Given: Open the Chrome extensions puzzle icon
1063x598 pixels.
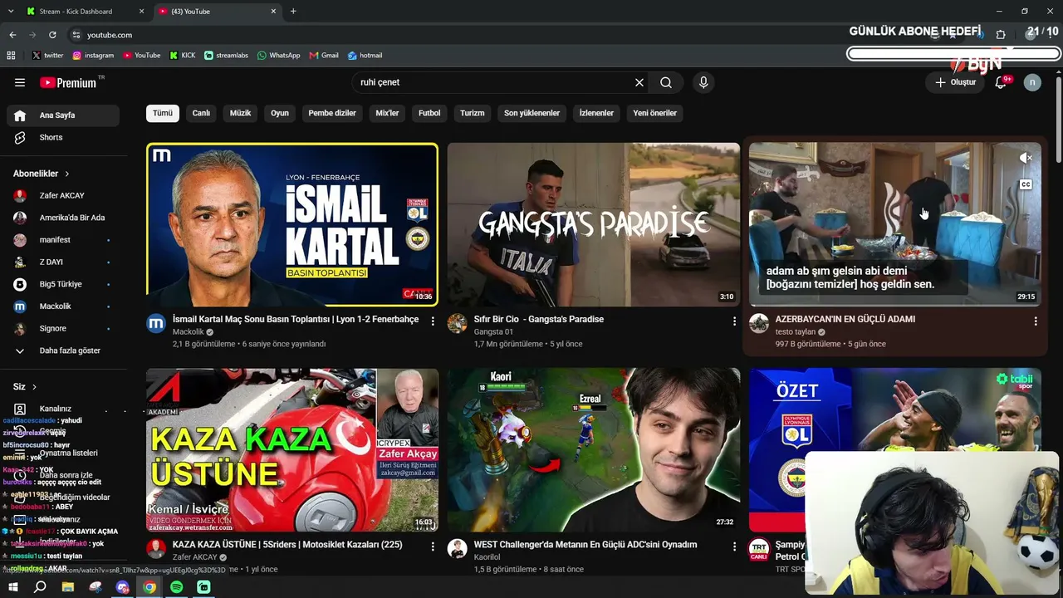Looking at the screenshot, I should click(1001, 35).
